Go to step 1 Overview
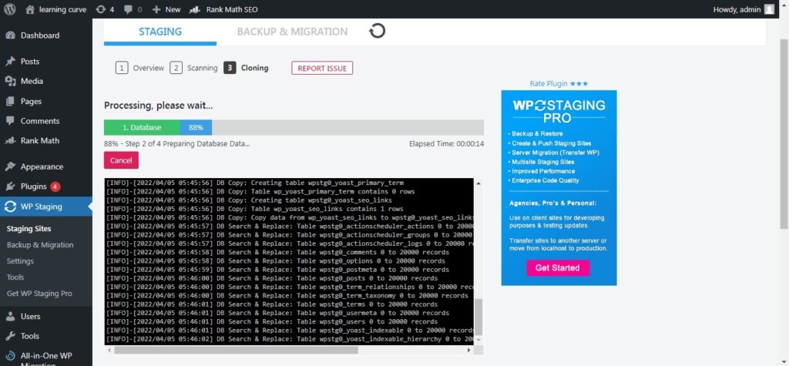This screenshot has height=366, width=789. pyautogui.click(x=139, y=68)
